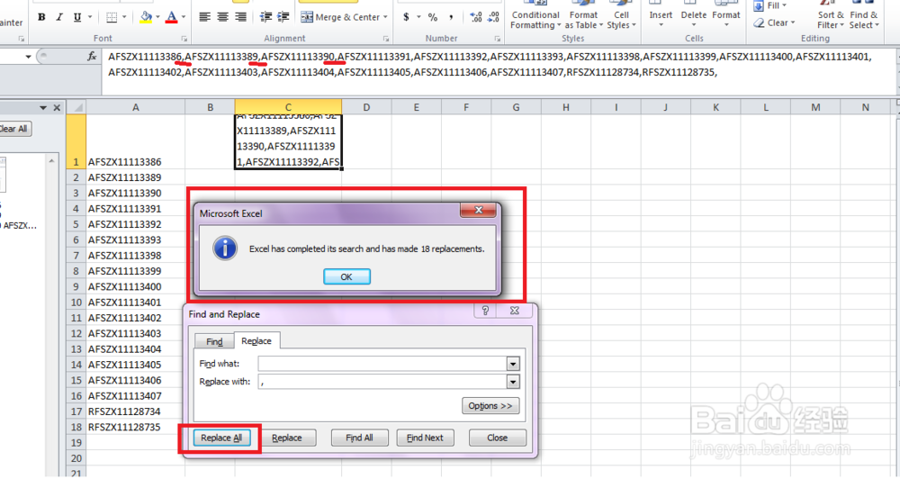
Task: Click the Replace All button
Action: (x=221, y=438)
